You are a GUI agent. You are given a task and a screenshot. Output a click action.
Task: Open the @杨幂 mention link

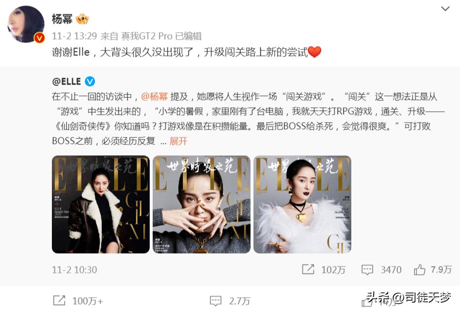pyautogui.click(x=154, y=96)
